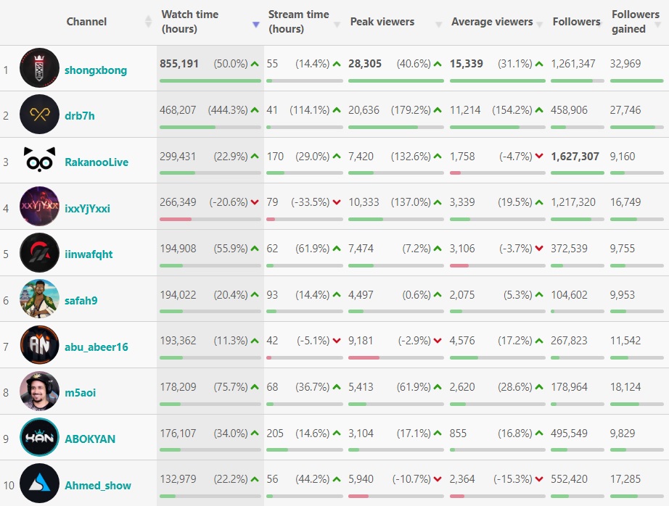Sort table by Stream time arrow
The width and height of the screenshot is (669, 506).
337,24
